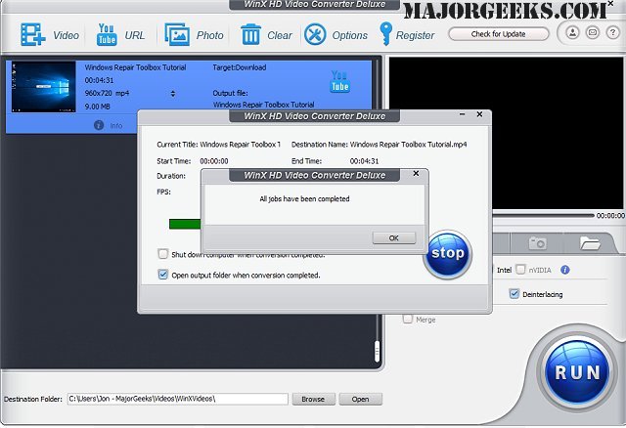The width and height of the screenshot is (626, 428).
Task: Click OK in the jobs completed dialog
Action: click(394, 238)
